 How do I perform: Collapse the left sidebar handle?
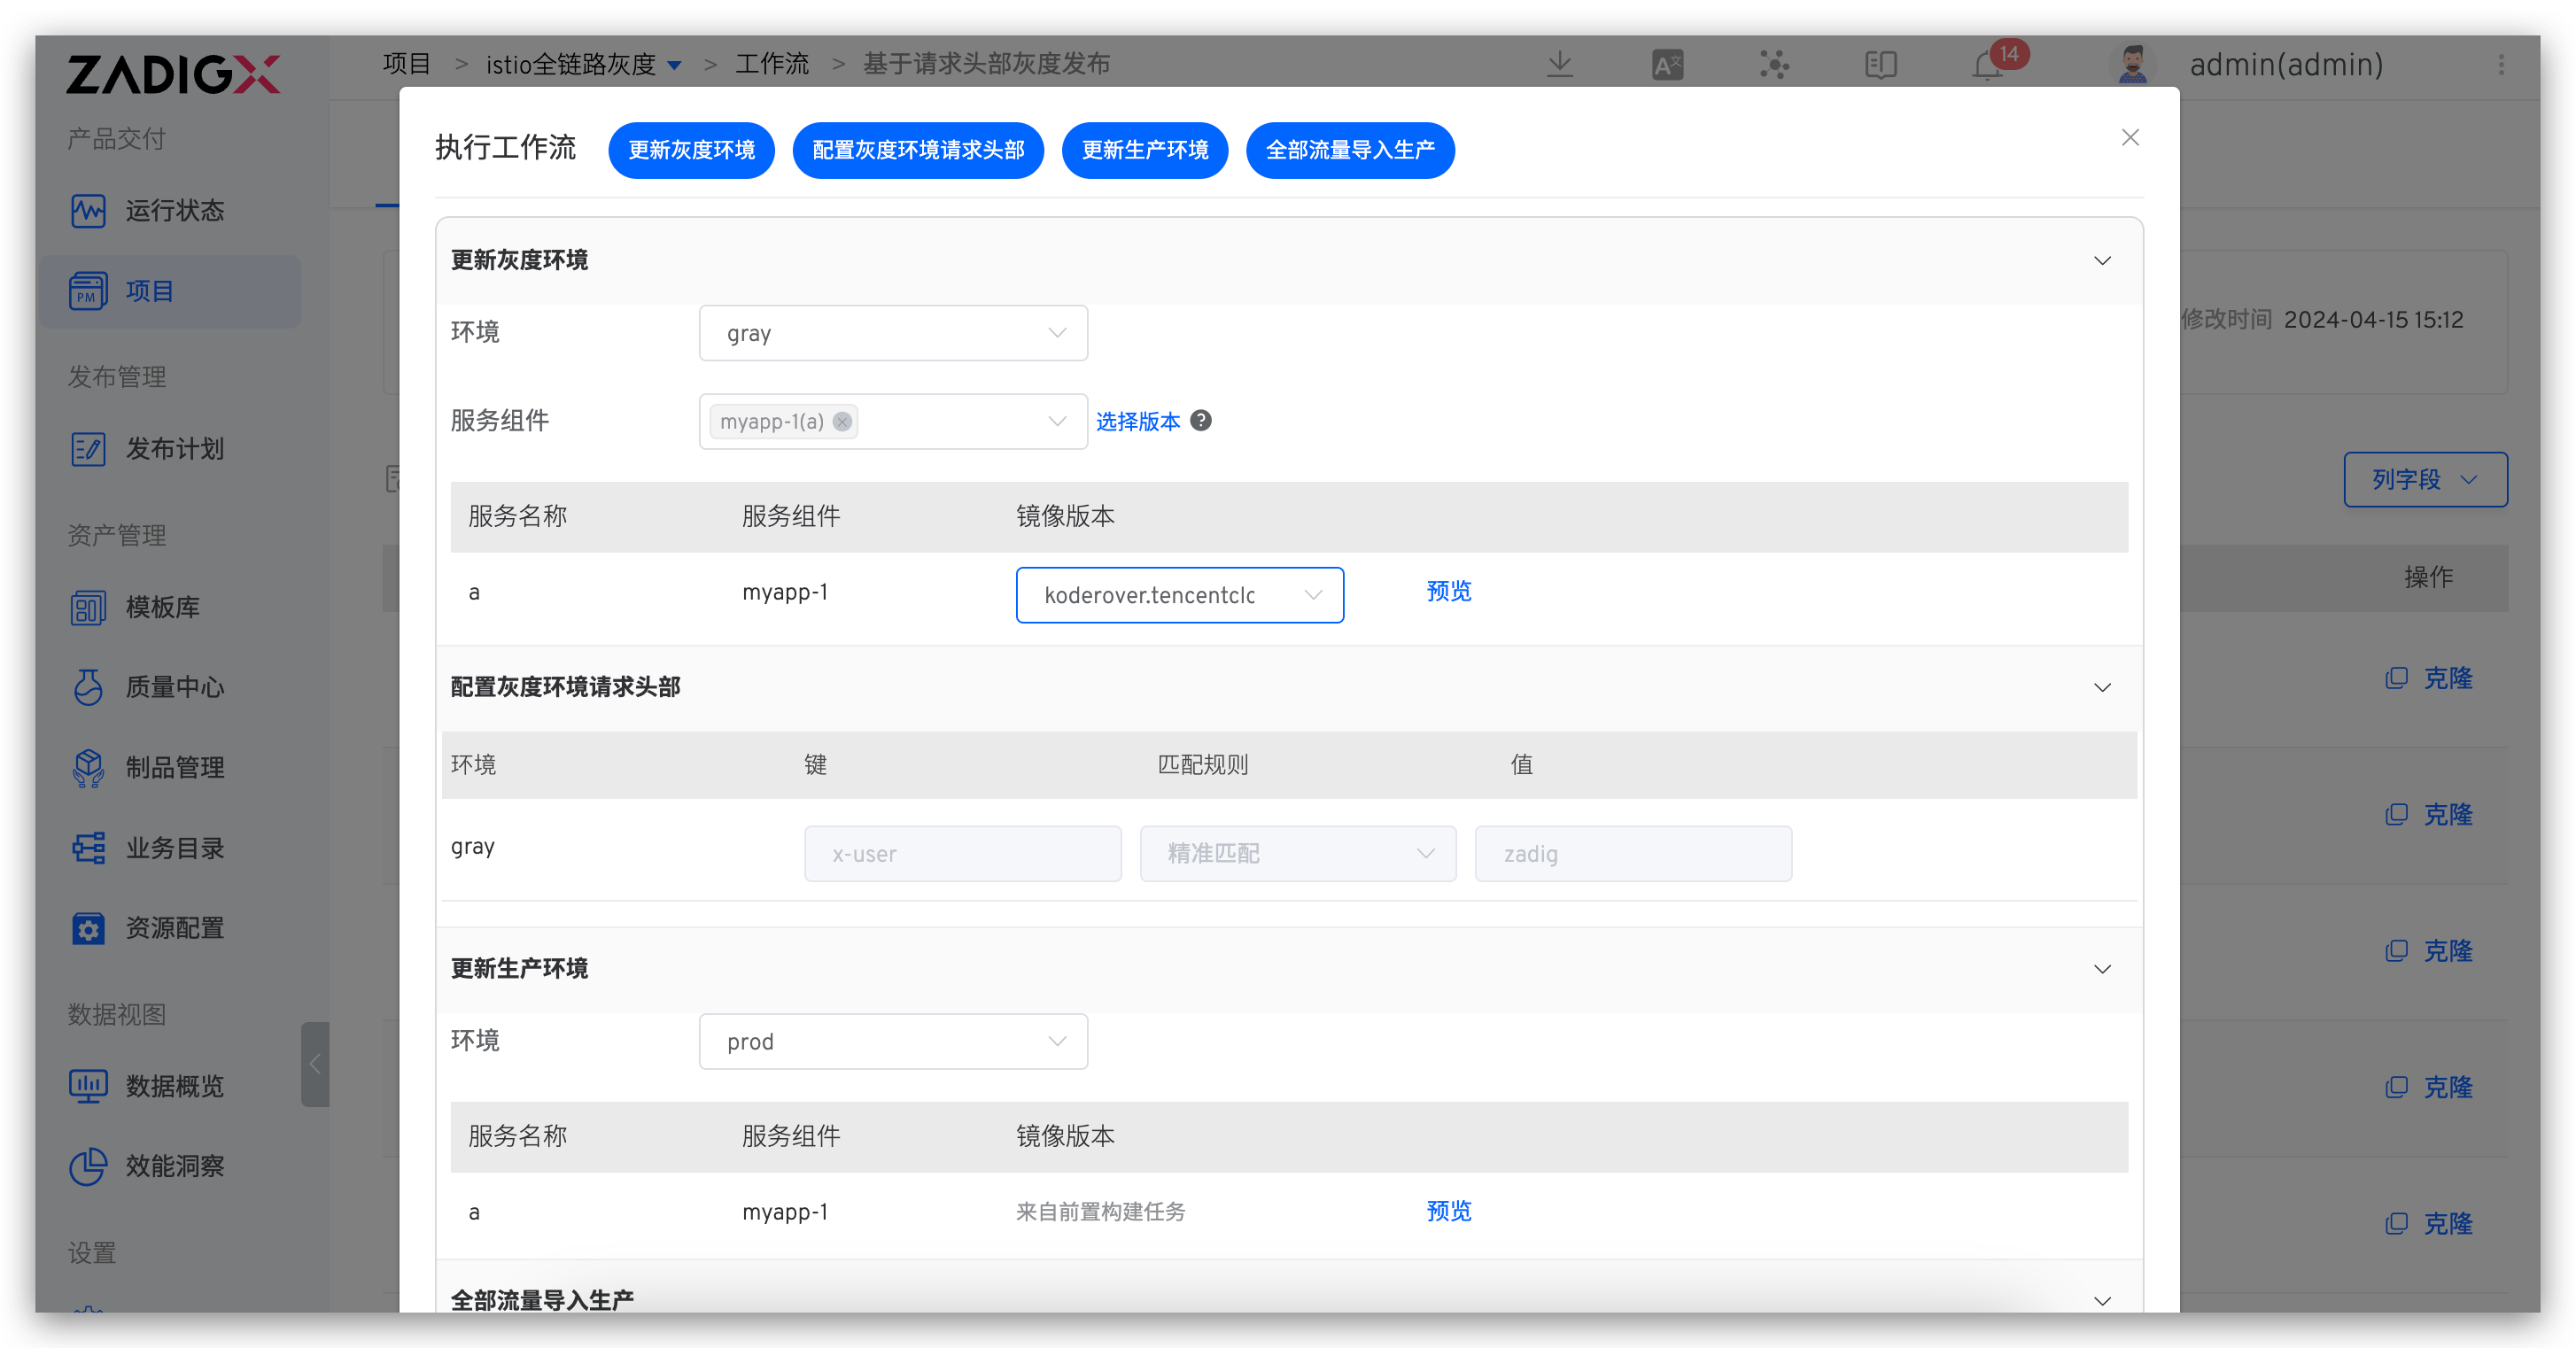coord(315,1064)
